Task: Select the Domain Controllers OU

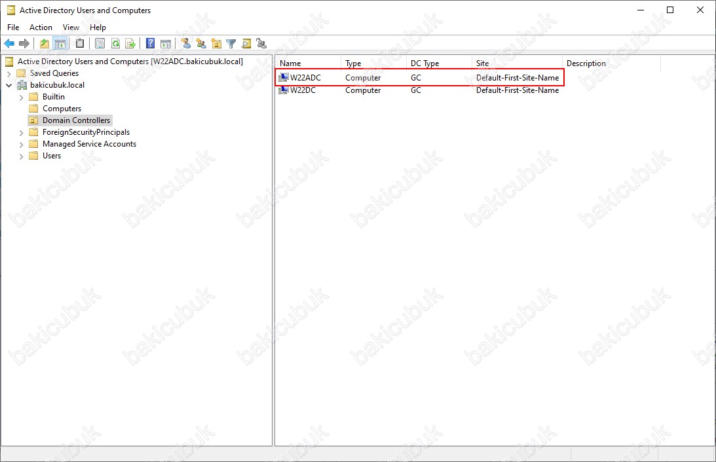Action: (76, 120)
